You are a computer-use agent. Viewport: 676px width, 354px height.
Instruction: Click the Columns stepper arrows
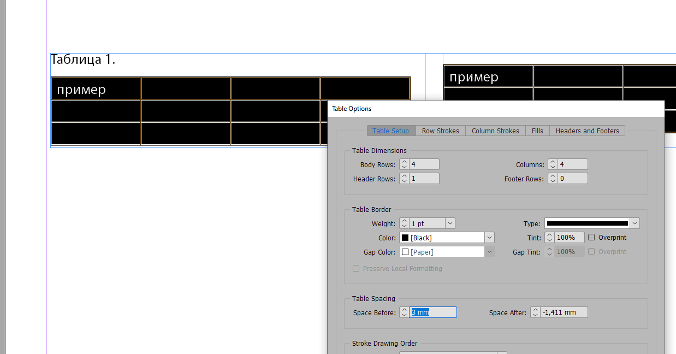553,164
